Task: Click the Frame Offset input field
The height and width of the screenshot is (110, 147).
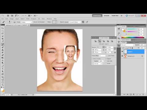Action: click(x=102, y=56)
